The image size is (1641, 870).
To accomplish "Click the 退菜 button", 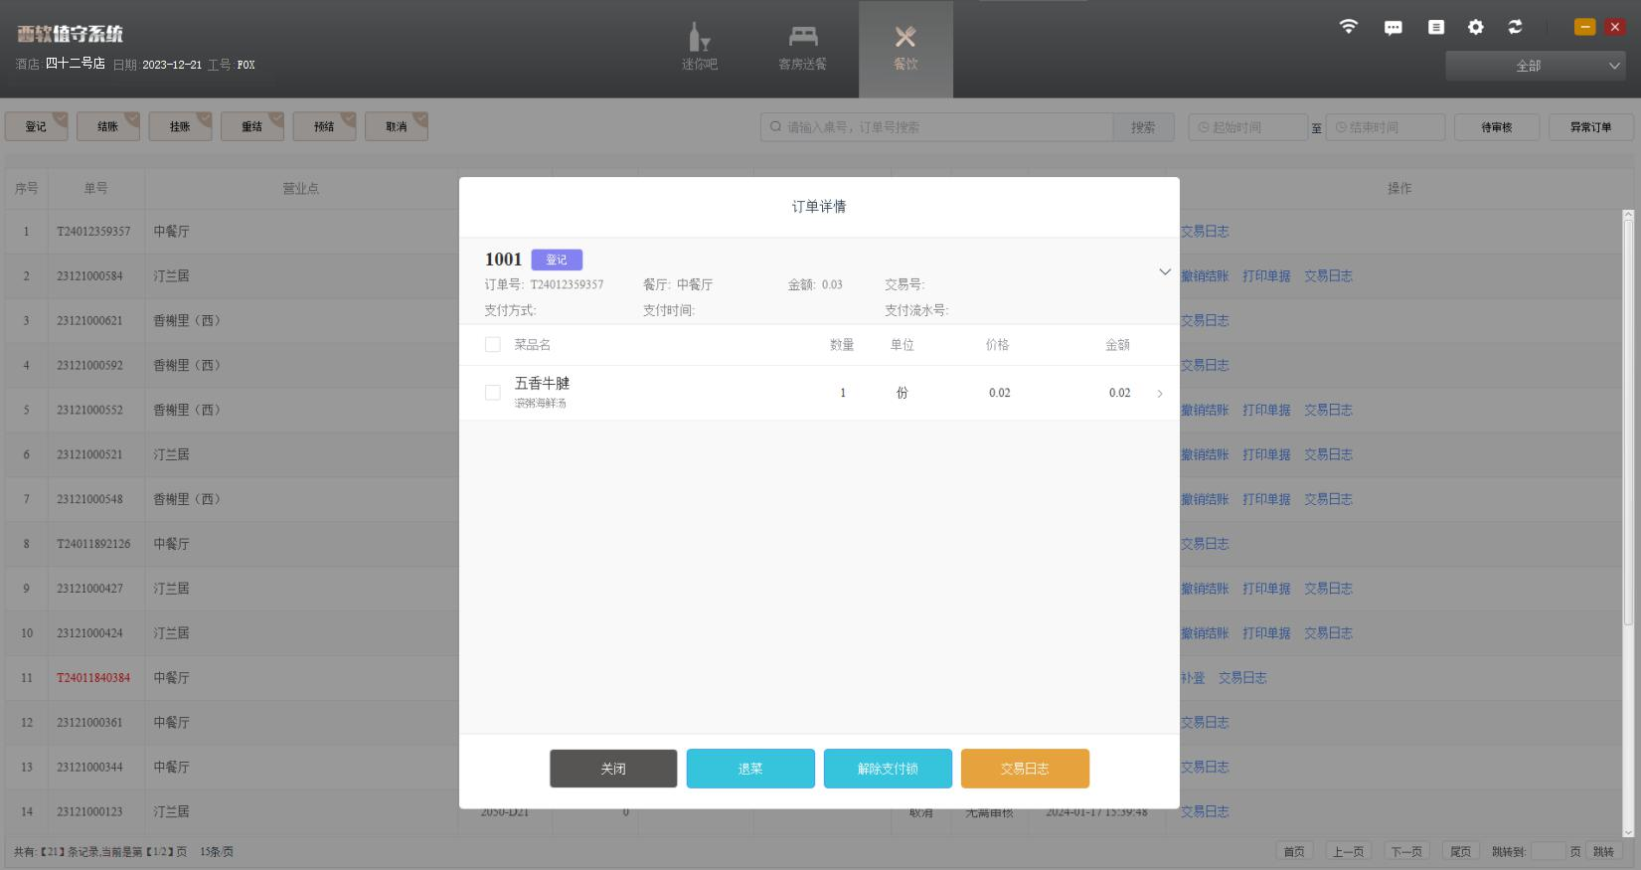I will [749, 769].
